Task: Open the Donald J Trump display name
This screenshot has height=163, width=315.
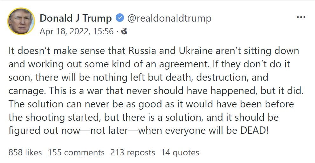Action: click(76, 18)
